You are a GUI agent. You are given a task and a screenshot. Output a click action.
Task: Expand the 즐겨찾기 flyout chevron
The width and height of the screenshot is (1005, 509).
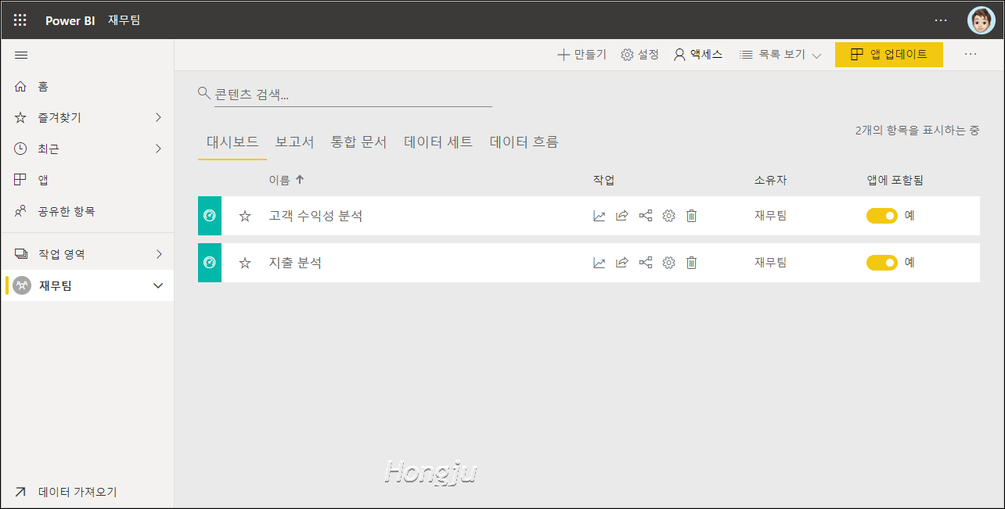(158, 117)
